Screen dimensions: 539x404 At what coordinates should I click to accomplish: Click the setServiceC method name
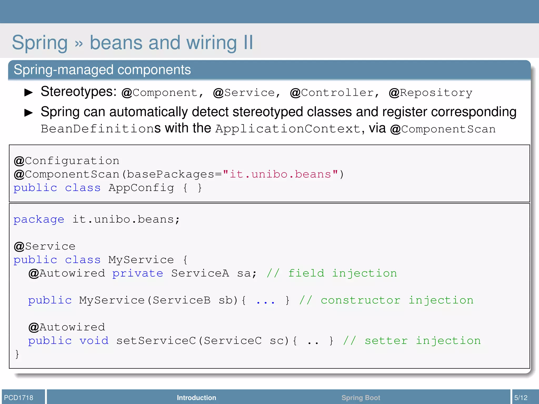pos(156,341)
